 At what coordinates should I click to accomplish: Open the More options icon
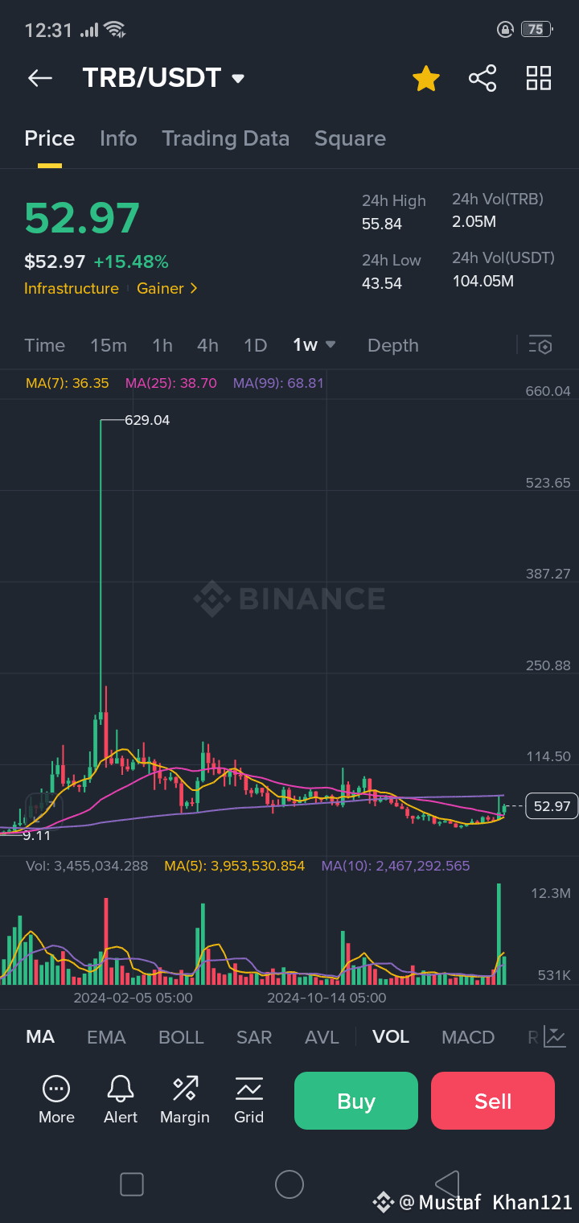[56, 1089]
